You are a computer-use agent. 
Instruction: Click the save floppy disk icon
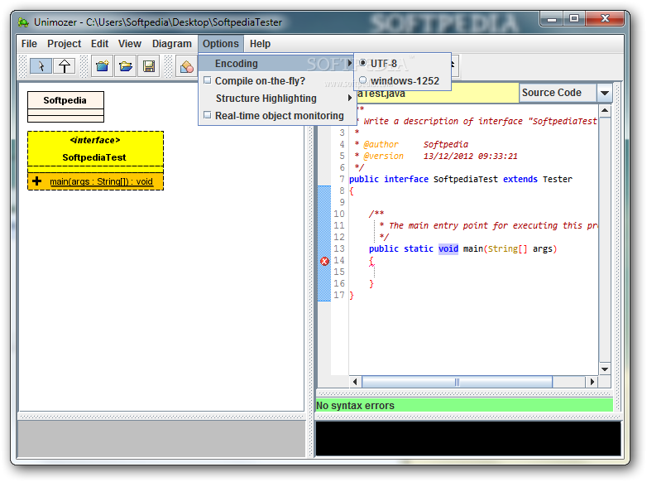(x=149, y=66)
